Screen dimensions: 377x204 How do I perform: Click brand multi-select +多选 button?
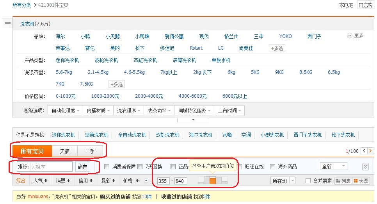click(277, 48)
